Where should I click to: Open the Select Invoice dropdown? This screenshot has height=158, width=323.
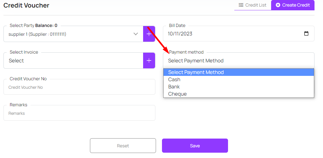[73, 61]
